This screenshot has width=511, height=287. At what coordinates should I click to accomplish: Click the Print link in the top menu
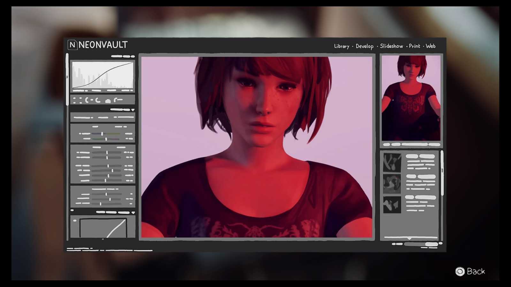[x=415, y=46]
